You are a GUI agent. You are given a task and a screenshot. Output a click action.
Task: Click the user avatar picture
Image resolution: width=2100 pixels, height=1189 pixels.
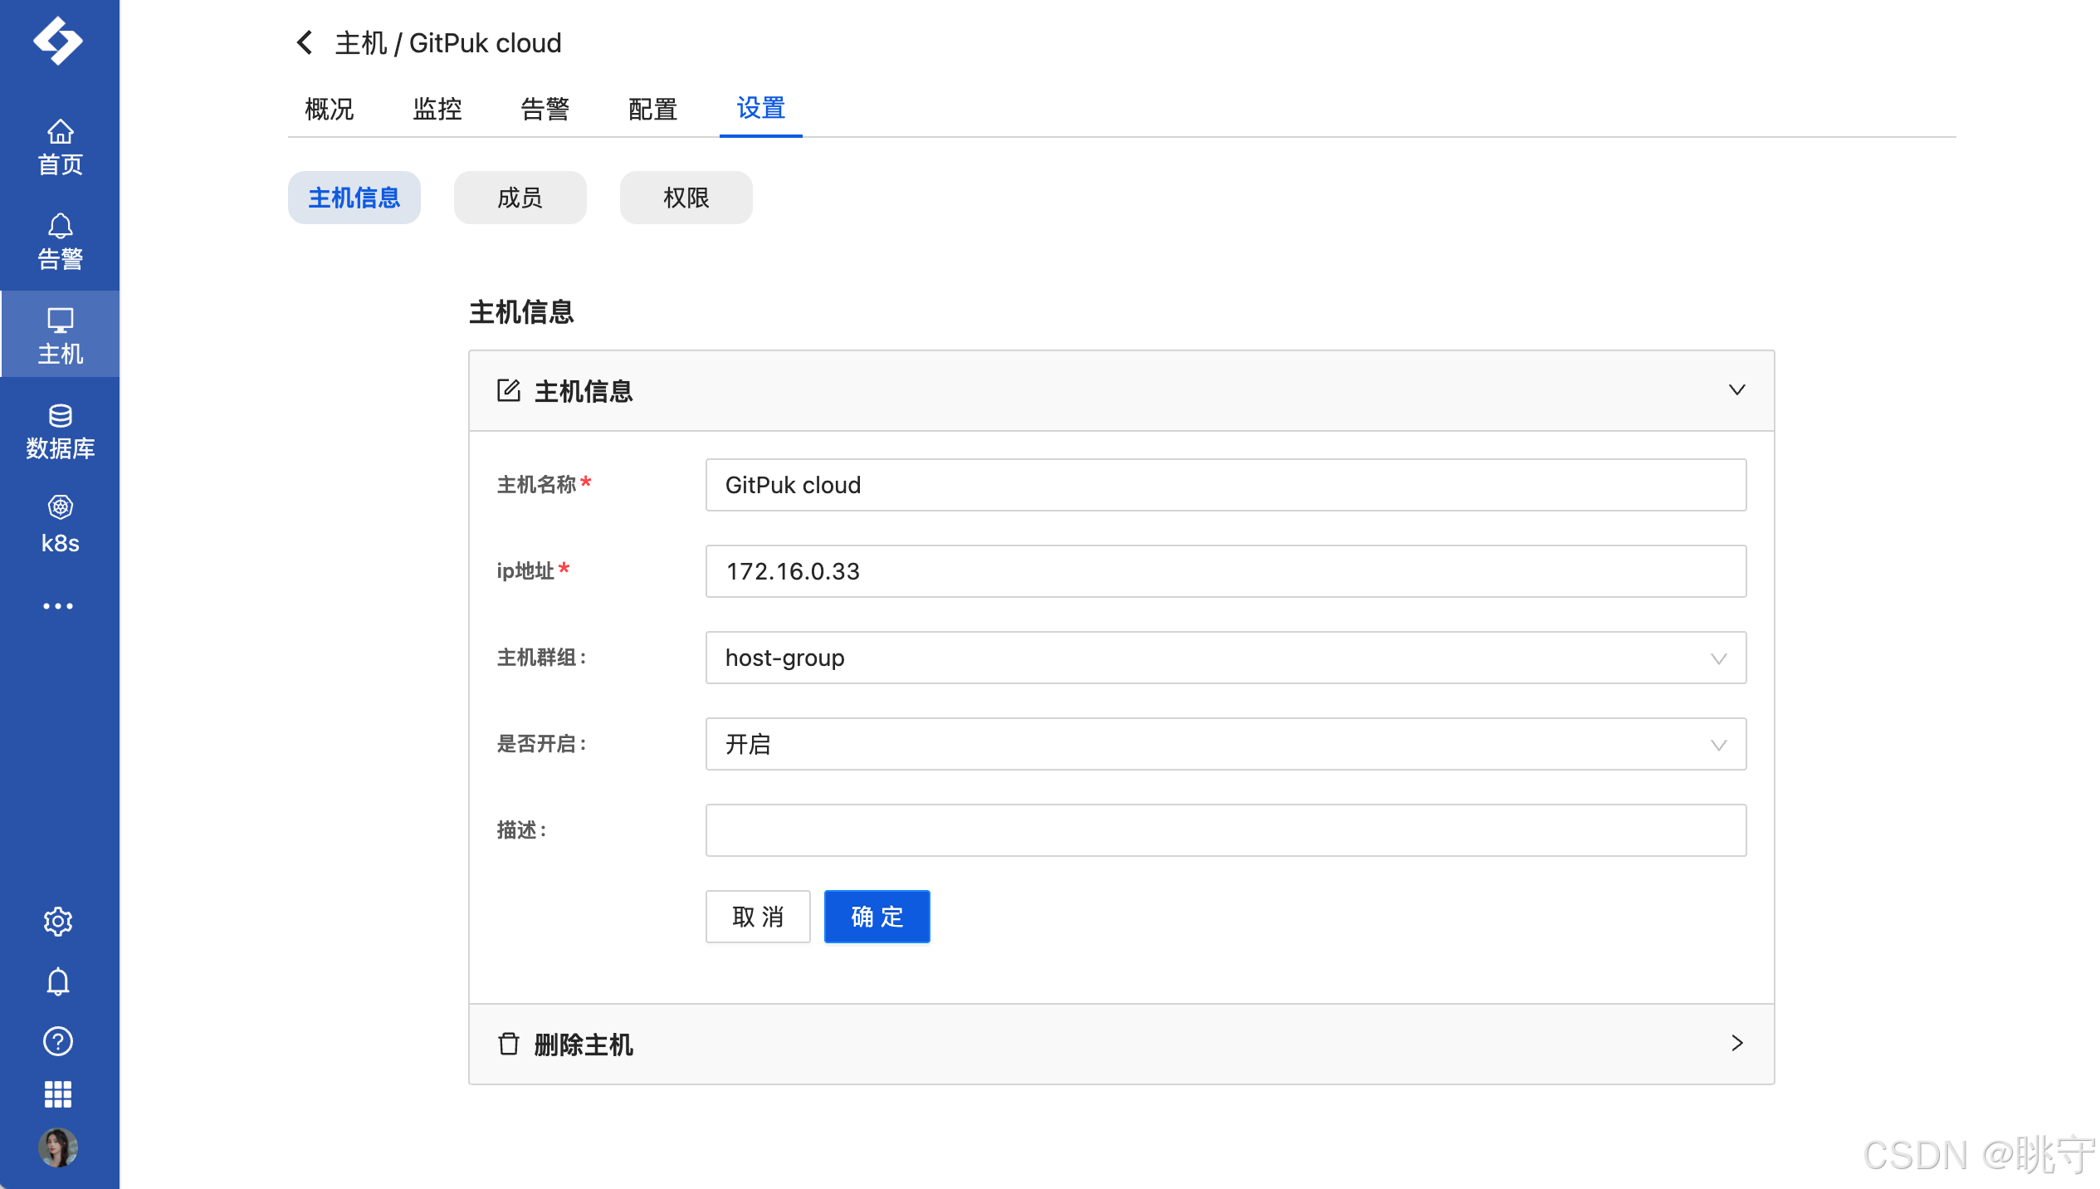coord(58,1147)
